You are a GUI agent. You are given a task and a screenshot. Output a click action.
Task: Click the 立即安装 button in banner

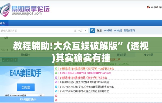[x=26, y=87]
